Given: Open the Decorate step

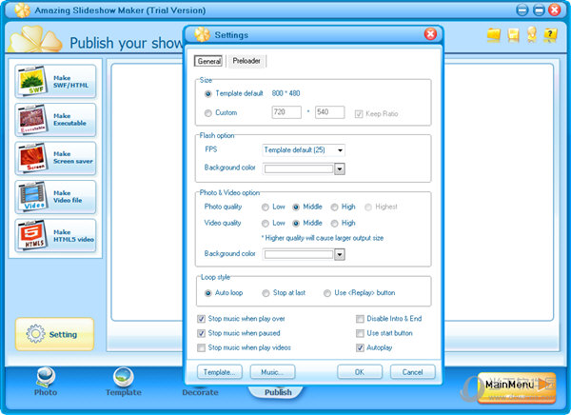Looking at the screenshot, I should pyautogui.click(x=200, y=392).
